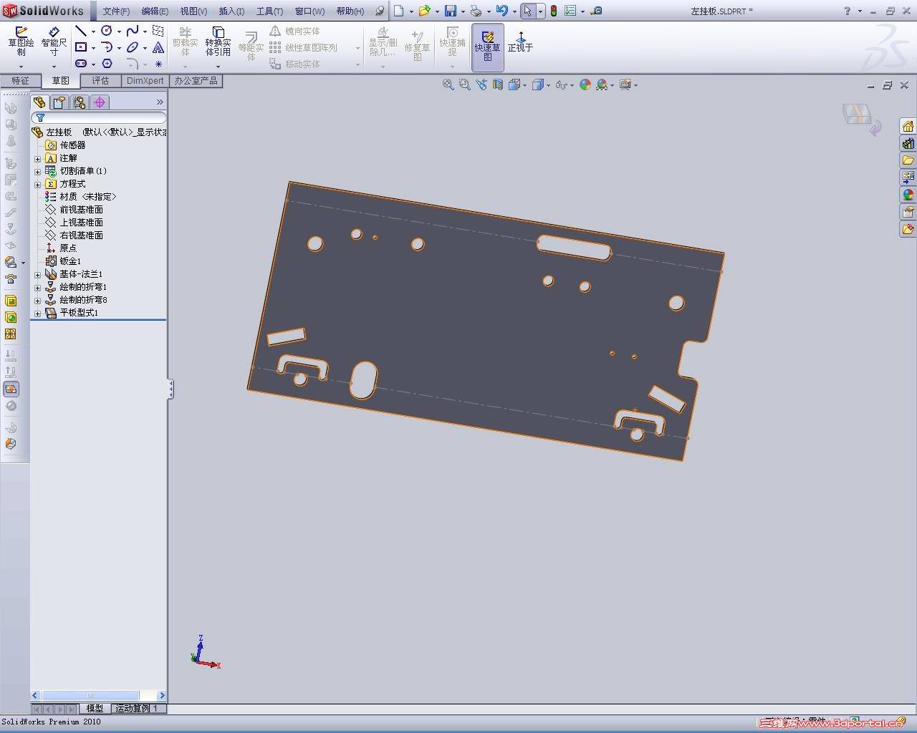Open the Hide/Show Items dropdown arrow
Viewport: 917px width, 733px height.
pyautogui.click(x=572, y=85)
